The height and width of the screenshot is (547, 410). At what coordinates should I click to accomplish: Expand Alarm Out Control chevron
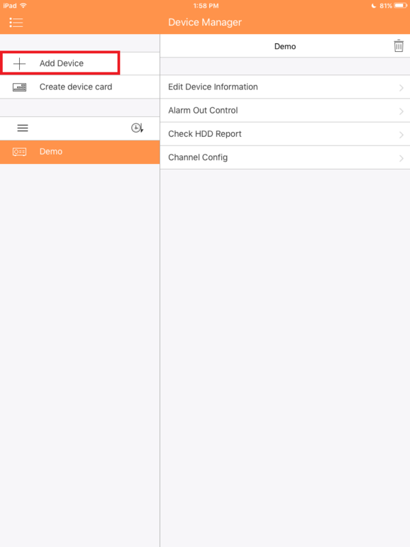(x=401, y=111)
